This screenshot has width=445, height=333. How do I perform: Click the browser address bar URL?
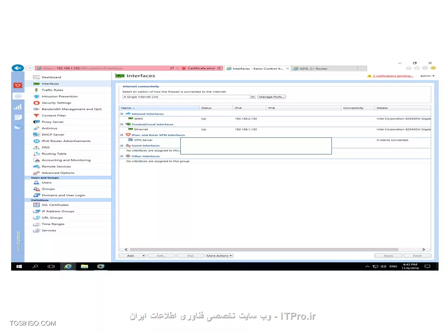pyautogui.click(x=83, y=68)
